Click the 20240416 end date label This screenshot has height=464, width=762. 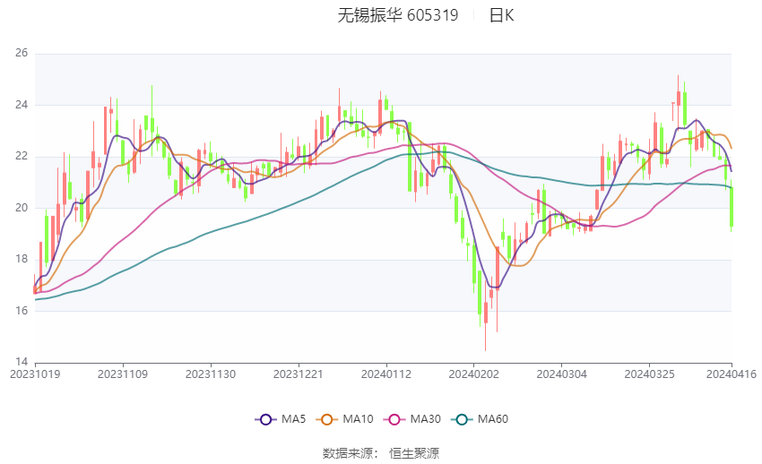pos(732,374)
